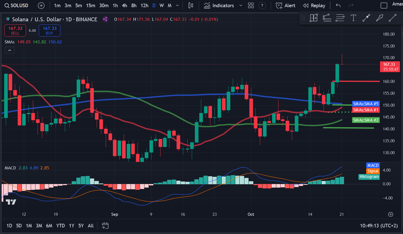Expand the timeframe interval dropdown
This screenshot has height=234, width=403.
tap(177, 6)
